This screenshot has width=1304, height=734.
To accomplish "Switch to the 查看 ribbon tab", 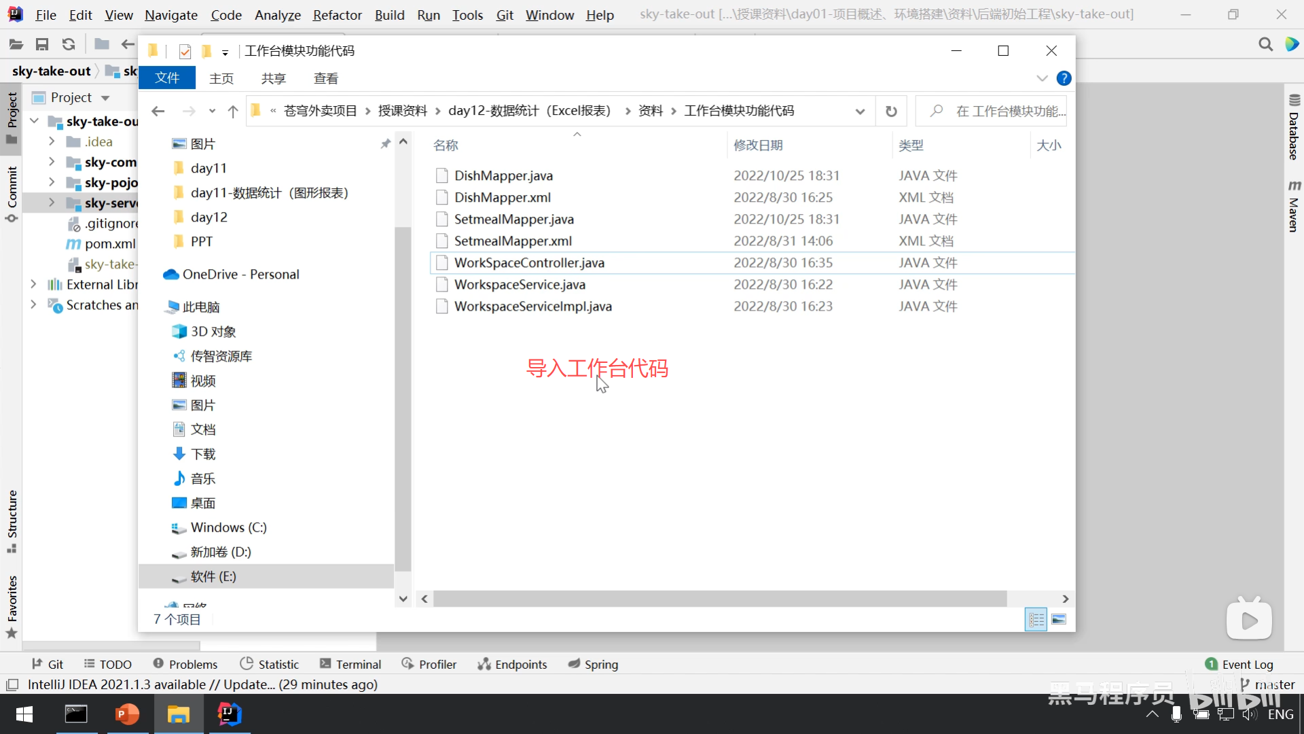I will (326, 79).
